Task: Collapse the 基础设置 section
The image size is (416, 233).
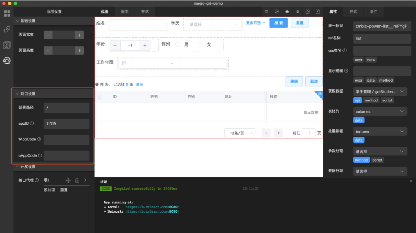Action: point(17,21)
